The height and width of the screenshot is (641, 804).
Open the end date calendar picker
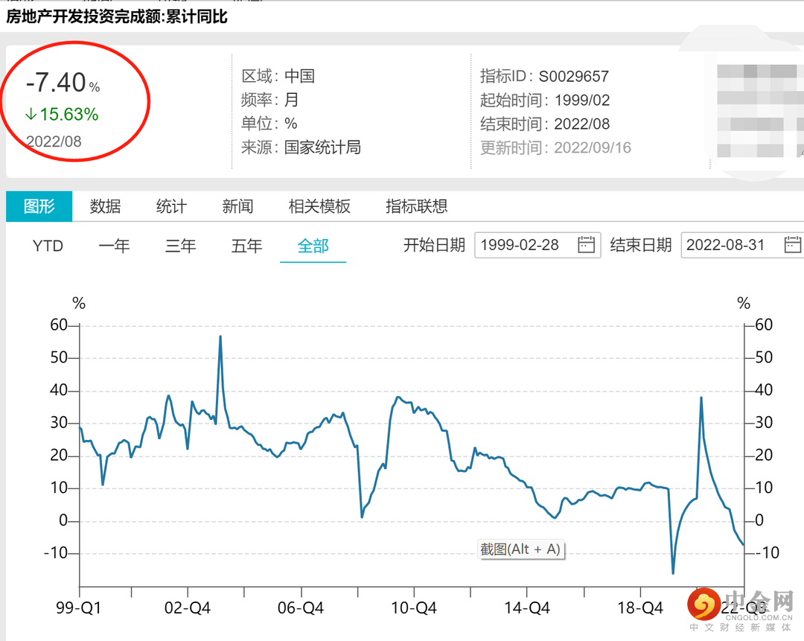(x=793, y=245)
